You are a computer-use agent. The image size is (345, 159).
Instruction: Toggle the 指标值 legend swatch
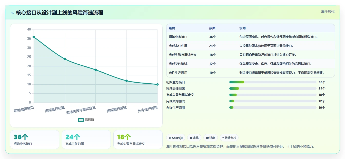point(81,120)
